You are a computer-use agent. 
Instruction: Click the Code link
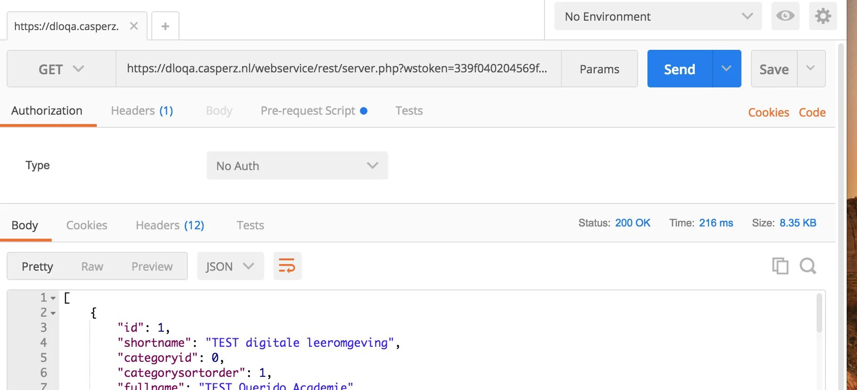pyautogui.click(x=812, y=113)
